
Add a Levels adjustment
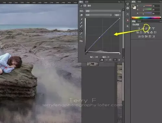(143, 28)
